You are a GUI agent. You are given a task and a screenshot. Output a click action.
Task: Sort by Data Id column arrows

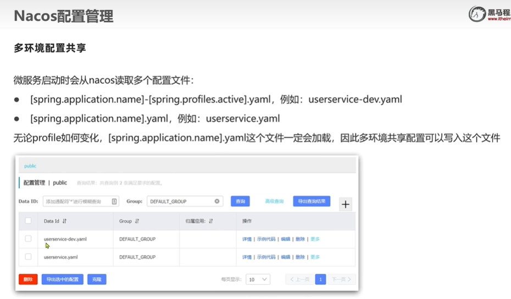tap(64, 221)
